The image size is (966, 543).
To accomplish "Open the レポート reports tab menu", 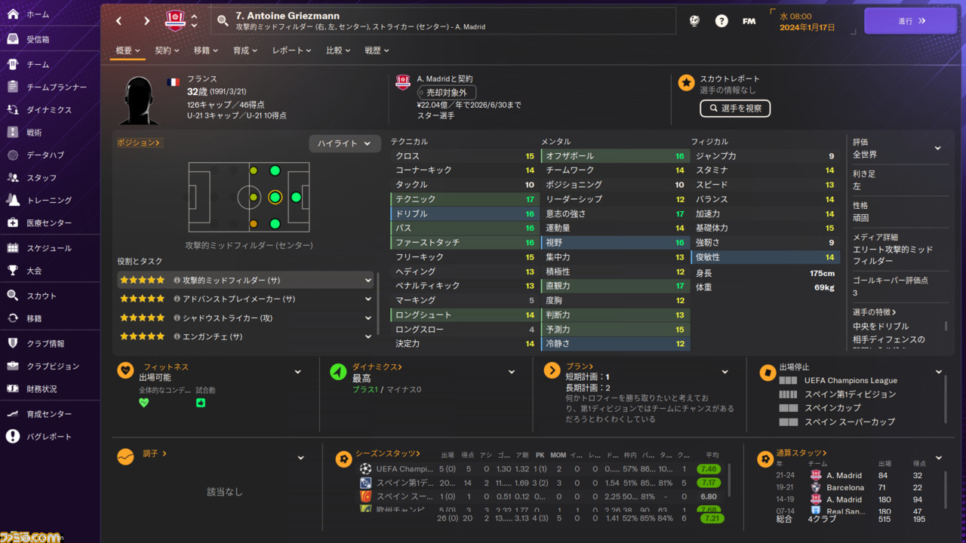I will tap(292, 51).
